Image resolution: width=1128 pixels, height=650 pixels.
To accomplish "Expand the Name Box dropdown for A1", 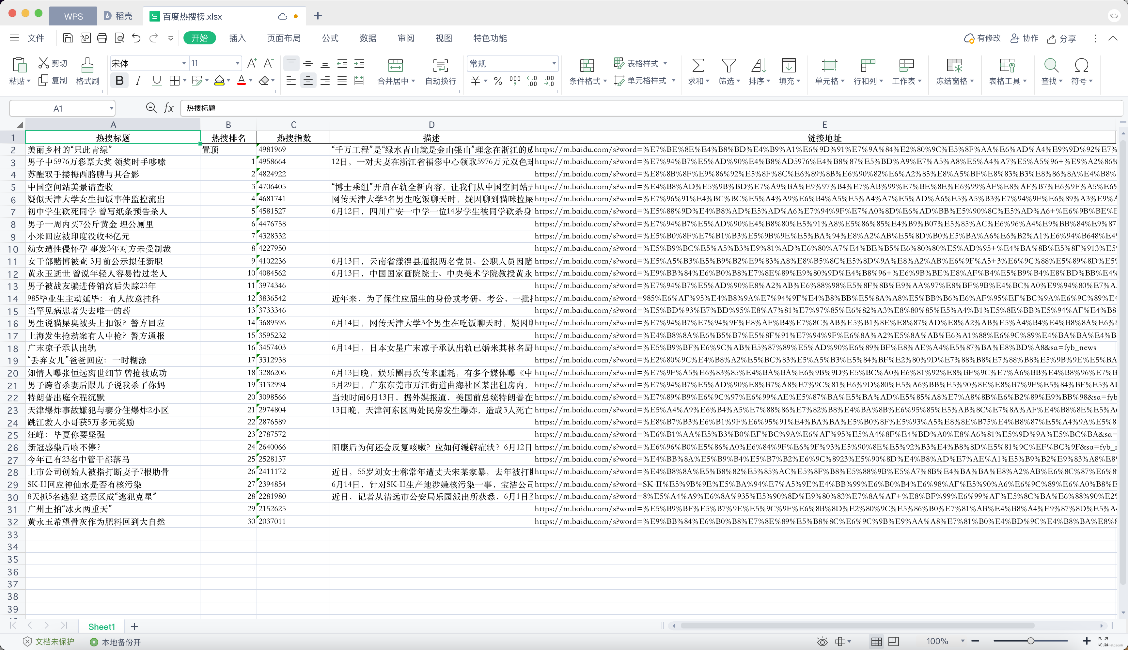I will point(111,108).
